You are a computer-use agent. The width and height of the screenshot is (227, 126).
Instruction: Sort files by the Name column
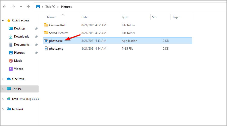pos(51,17)
